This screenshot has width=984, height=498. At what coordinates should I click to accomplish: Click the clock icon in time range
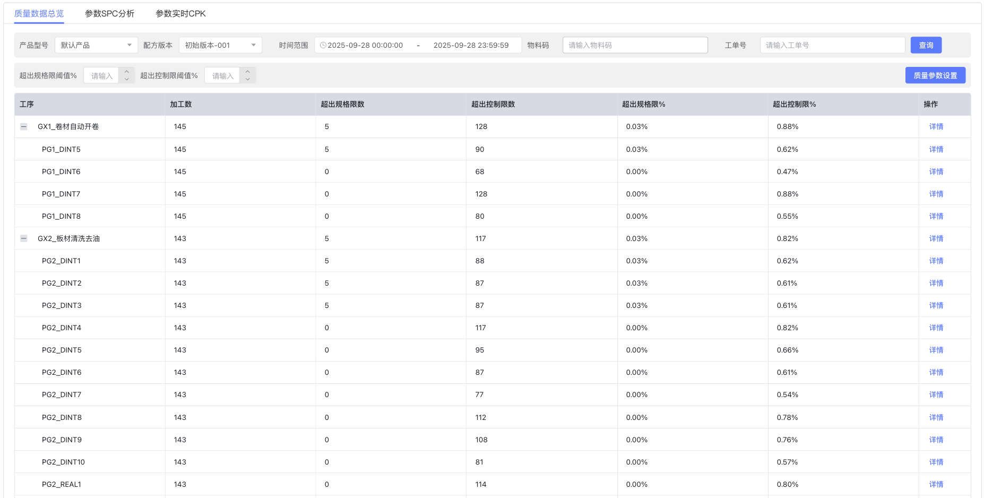tap(323, 45)
